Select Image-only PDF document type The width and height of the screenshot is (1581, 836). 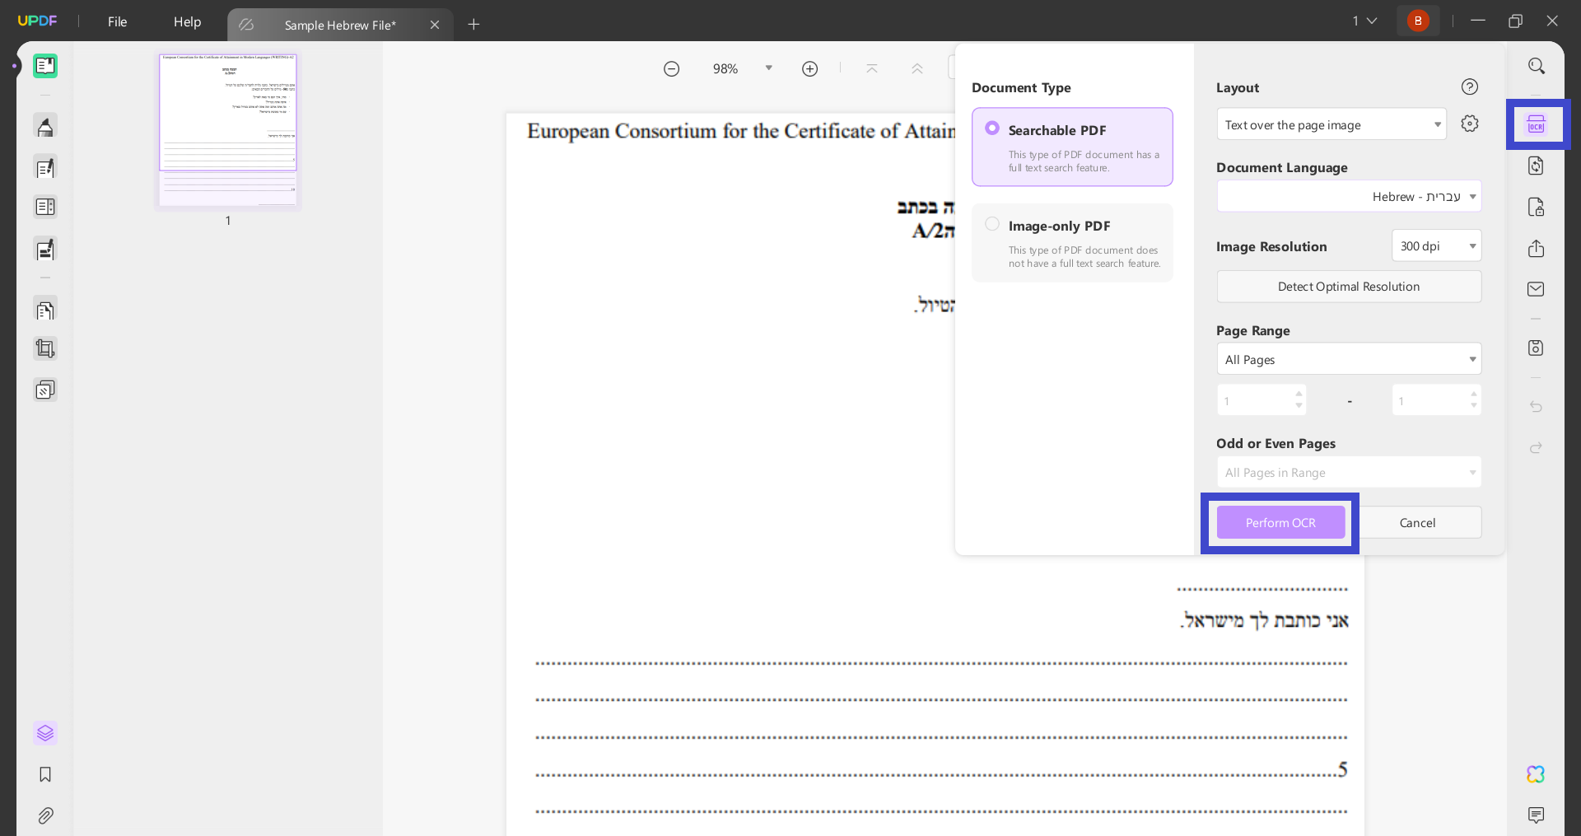[1072, 243]
